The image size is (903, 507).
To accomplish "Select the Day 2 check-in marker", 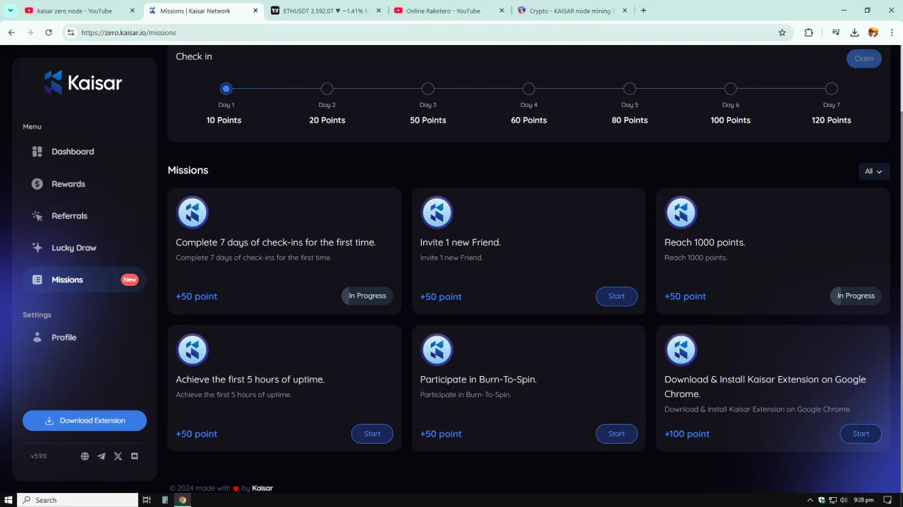I will (327, 89).
